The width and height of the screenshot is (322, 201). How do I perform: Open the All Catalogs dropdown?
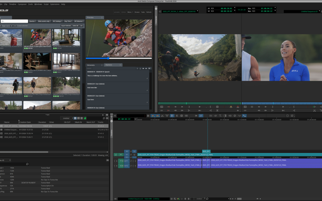[x=57, y=21]
